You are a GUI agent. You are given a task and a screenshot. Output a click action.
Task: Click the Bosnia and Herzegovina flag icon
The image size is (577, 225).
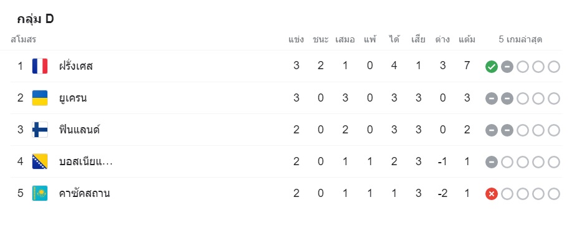(x=40, y=161)
